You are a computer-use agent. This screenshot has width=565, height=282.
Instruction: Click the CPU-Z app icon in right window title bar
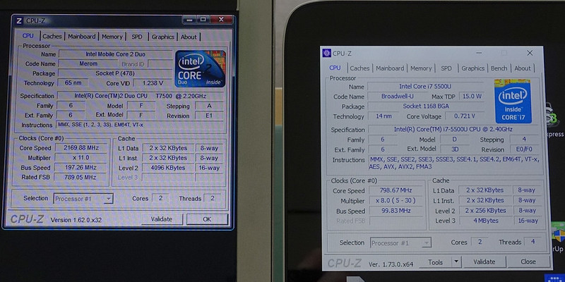[326, 54]
